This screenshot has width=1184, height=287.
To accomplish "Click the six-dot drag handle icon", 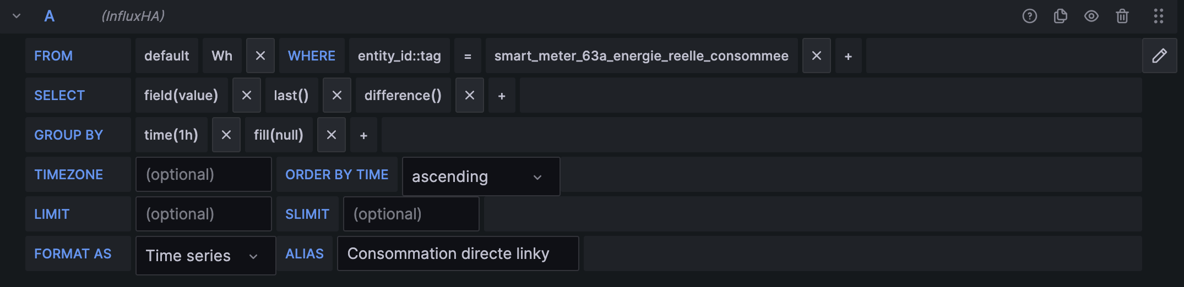I will point(1159,16).
